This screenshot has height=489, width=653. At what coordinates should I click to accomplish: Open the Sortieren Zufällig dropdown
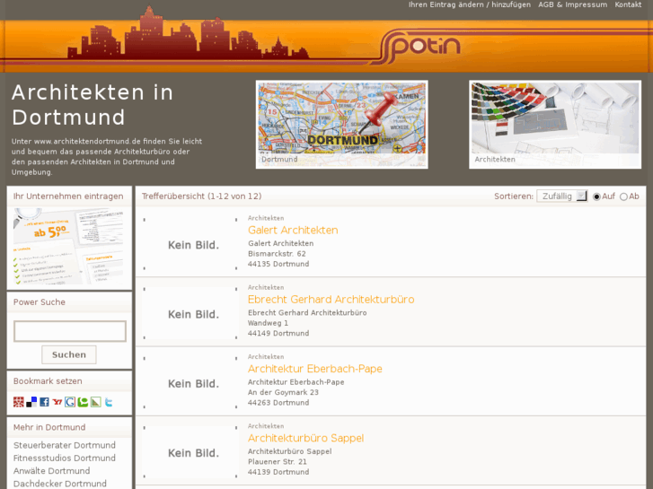coord(561,196)
